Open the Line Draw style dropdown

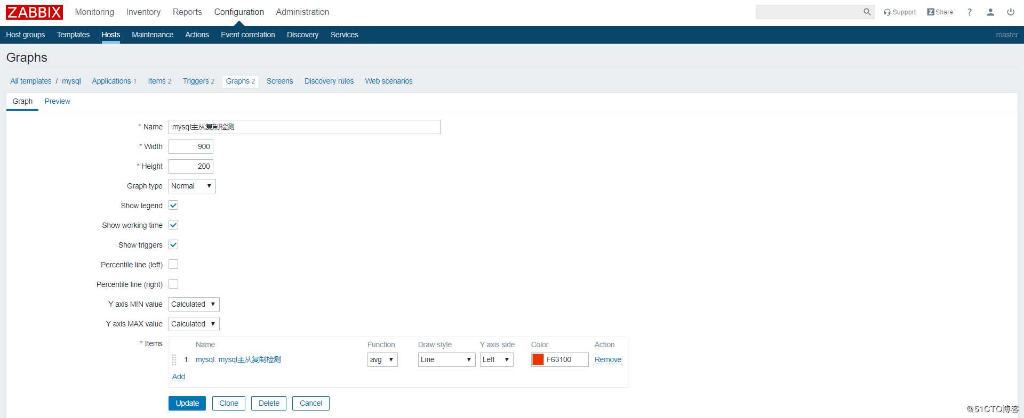click(x=446, y=359)
